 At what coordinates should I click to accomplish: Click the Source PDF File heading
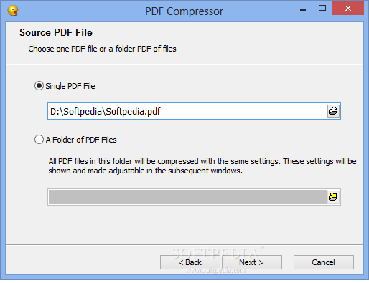(x=56, y=32)
